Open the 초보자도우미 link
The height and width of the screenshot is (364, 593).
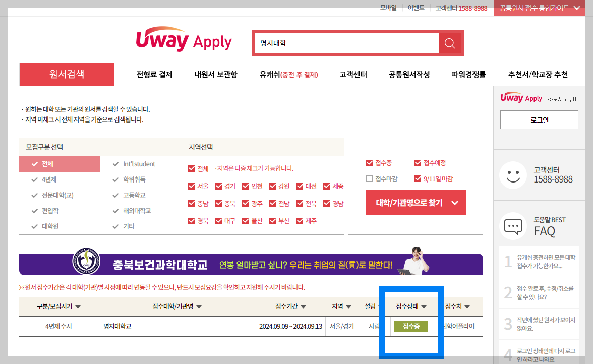(563, 99)
